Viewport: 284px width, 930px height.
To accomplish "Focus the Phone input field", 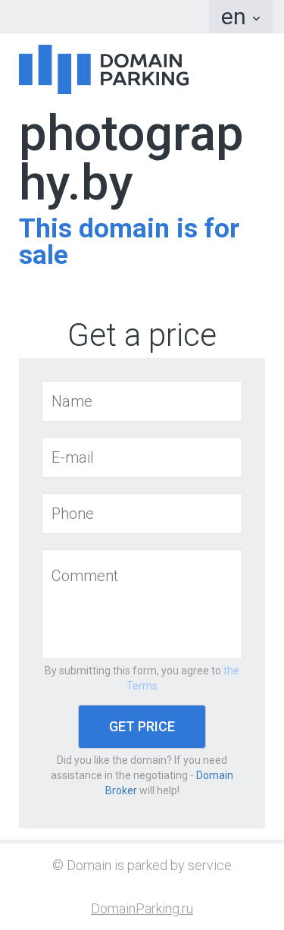I will click(x=142, y=514).
